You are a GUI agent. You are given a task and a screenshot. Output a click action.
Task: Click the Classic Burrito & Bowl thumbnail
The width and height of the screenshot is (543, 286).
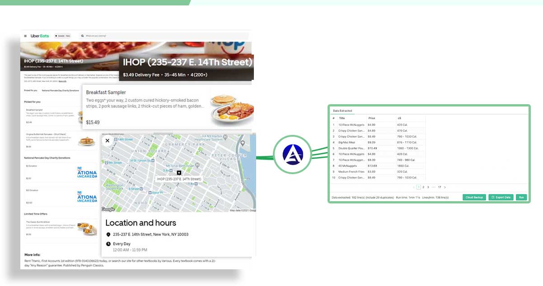click(87, 228)
